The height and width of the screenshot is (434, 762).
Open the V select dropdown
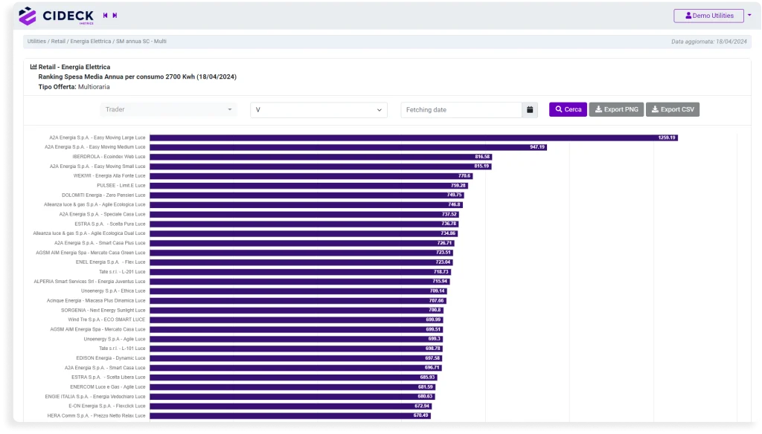[x=318, y=110]
